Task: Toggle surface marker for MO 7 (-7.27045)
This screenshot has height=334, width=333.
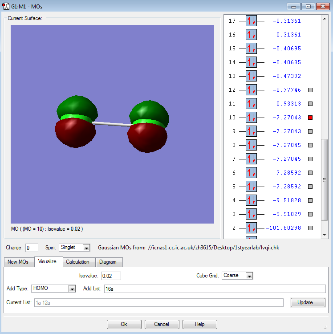Action: click(x=310, y=159)
